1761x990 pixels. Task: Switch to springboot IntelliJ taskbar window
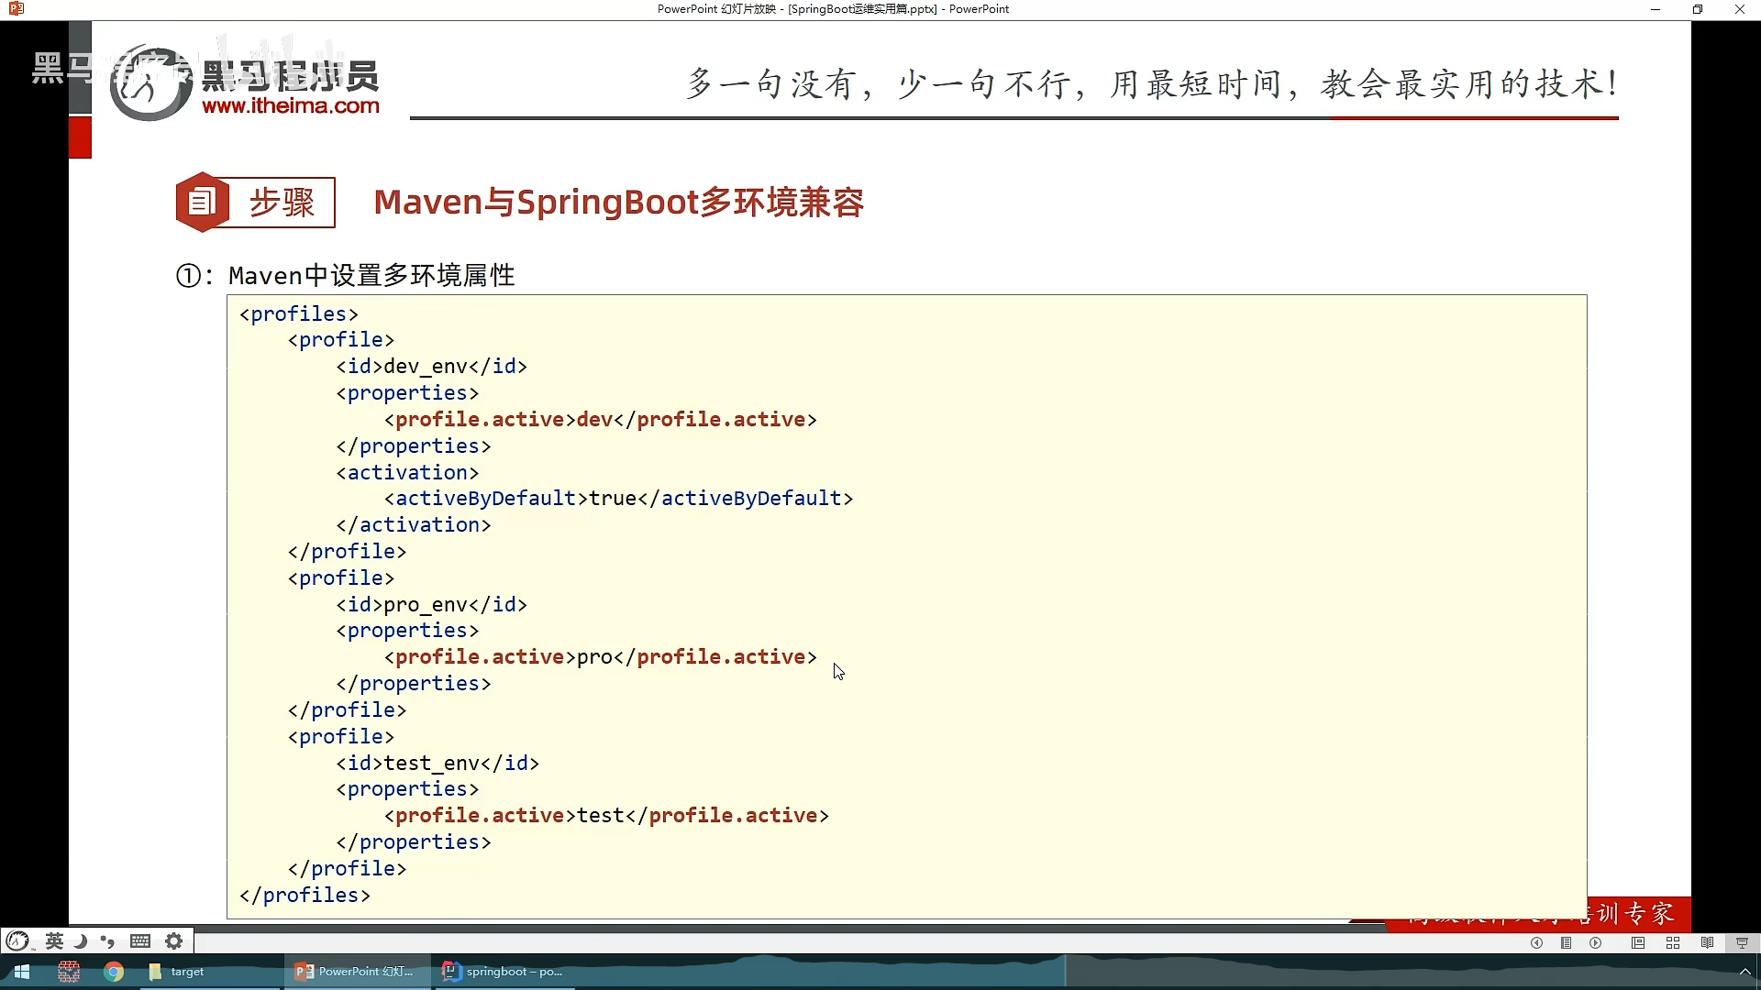tap(504, 972)
